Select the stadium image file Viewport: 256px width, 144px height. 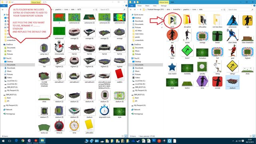[232, 82]
